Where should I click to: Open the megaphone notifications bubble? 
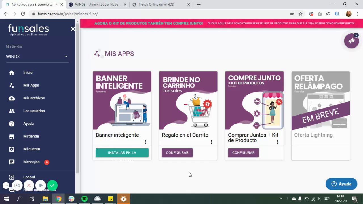(x=351, y=41)
